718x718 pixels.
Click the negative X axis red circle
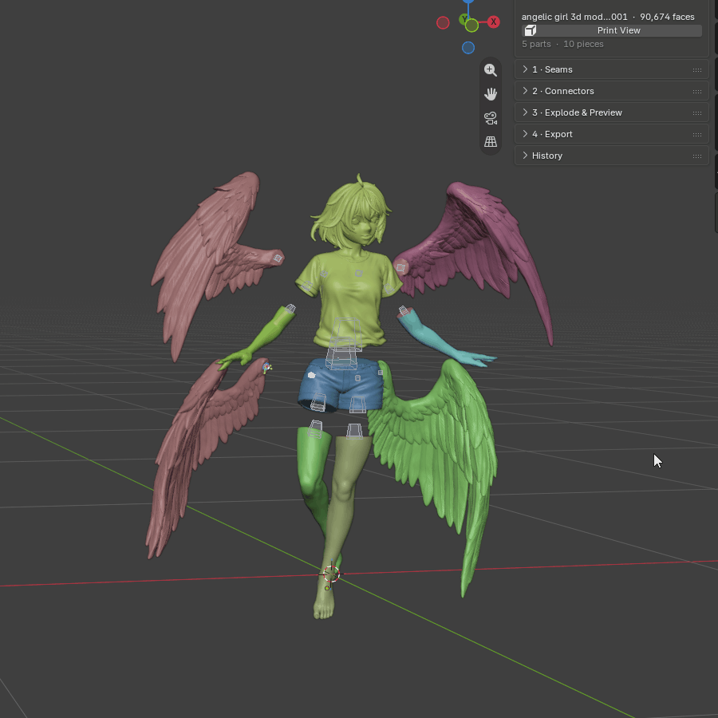443,22
